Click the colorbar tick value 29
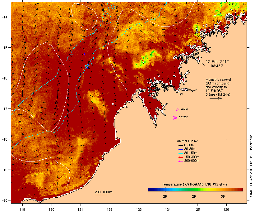255x212 pixels. [194, 196]
